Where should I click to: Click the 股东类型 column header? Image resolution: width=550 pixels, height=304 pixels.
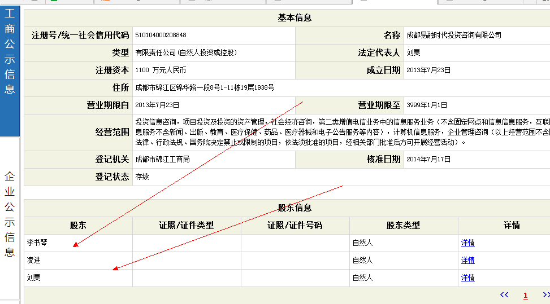403,225
